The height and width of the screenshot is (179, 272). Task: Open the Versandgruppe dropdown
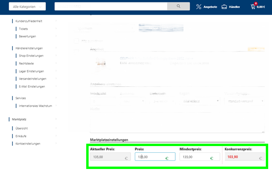[244, 101]
